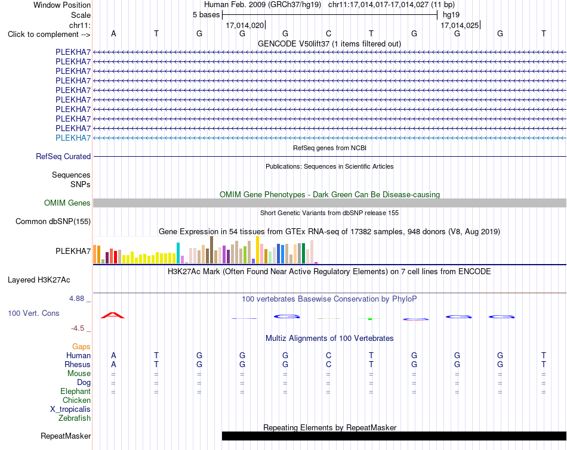Viewport: 567px width, 450px height.
Task: Click the PLEKHA7 label beside GTEx bars
Action: tap(73, 251)
